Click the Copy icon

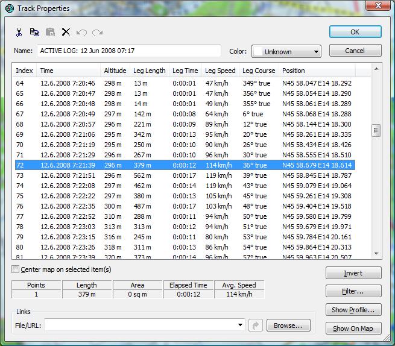[34, 32]
